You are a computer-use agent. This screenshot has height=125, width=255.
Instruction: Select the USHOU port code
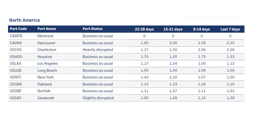[16, 57]
